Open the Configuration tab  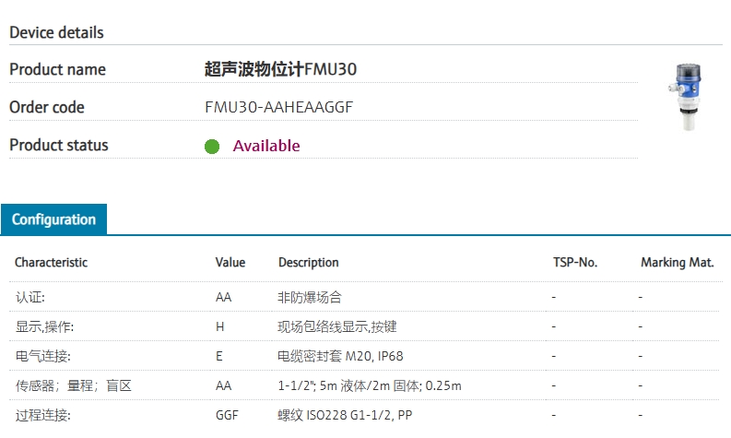[x=53, y=219]
